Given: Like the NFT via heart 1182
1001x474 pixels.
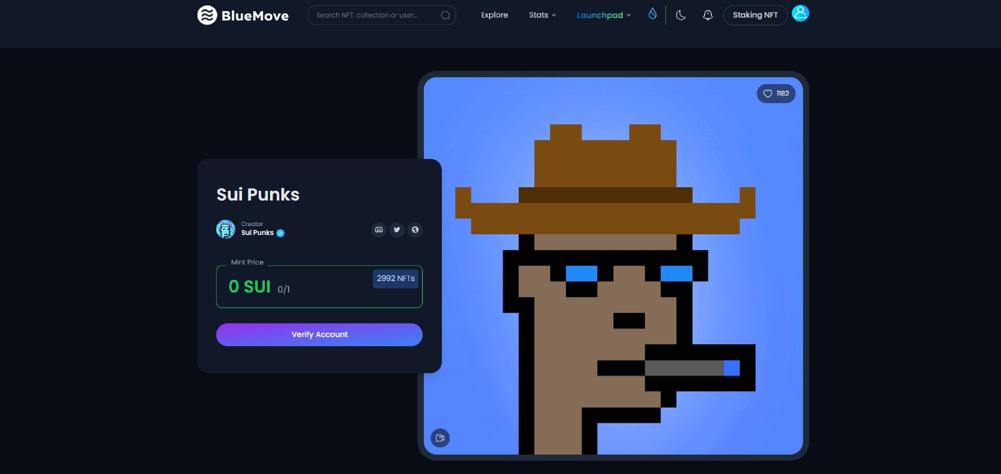Looking at the screenshot, I should pyautogui.click(x=776, y=93).
